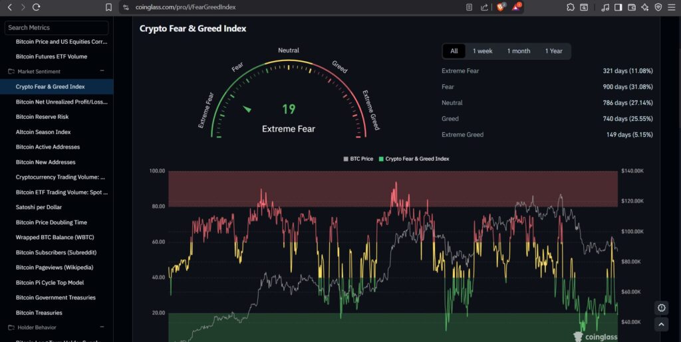Image resolution: width=681 pixels, height=342 pixels.
Task: Click the feedback alert icon above scroll-to-top
Action: coord(661,307)
